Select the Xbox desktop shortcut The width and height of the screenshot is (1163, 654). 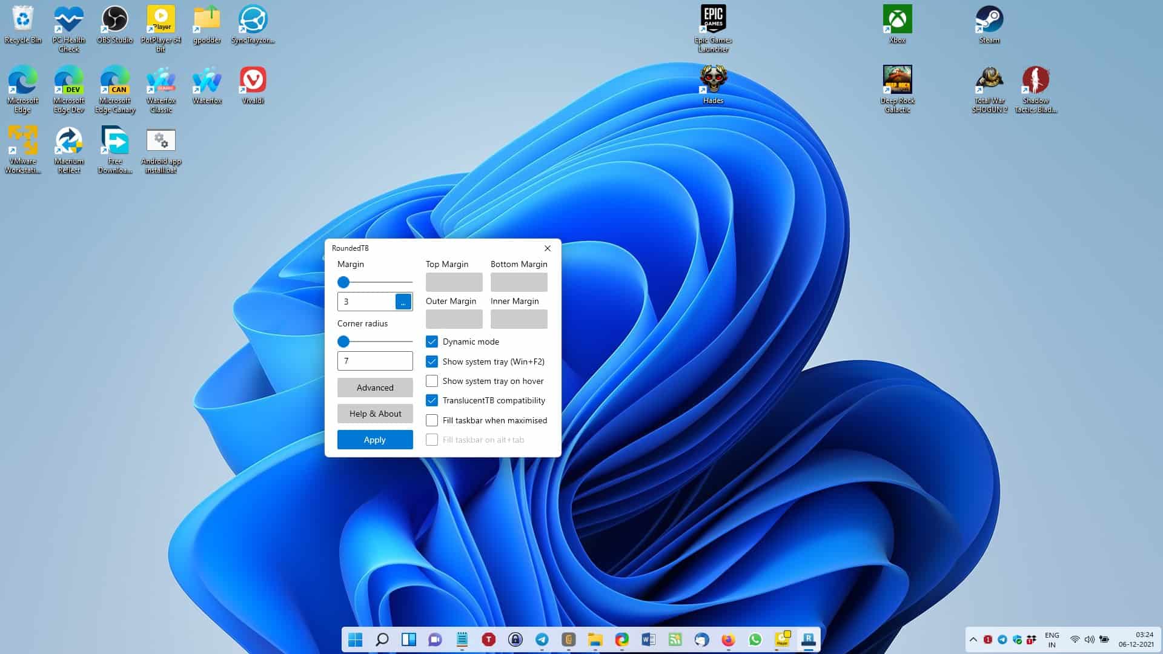click(898, 25)
